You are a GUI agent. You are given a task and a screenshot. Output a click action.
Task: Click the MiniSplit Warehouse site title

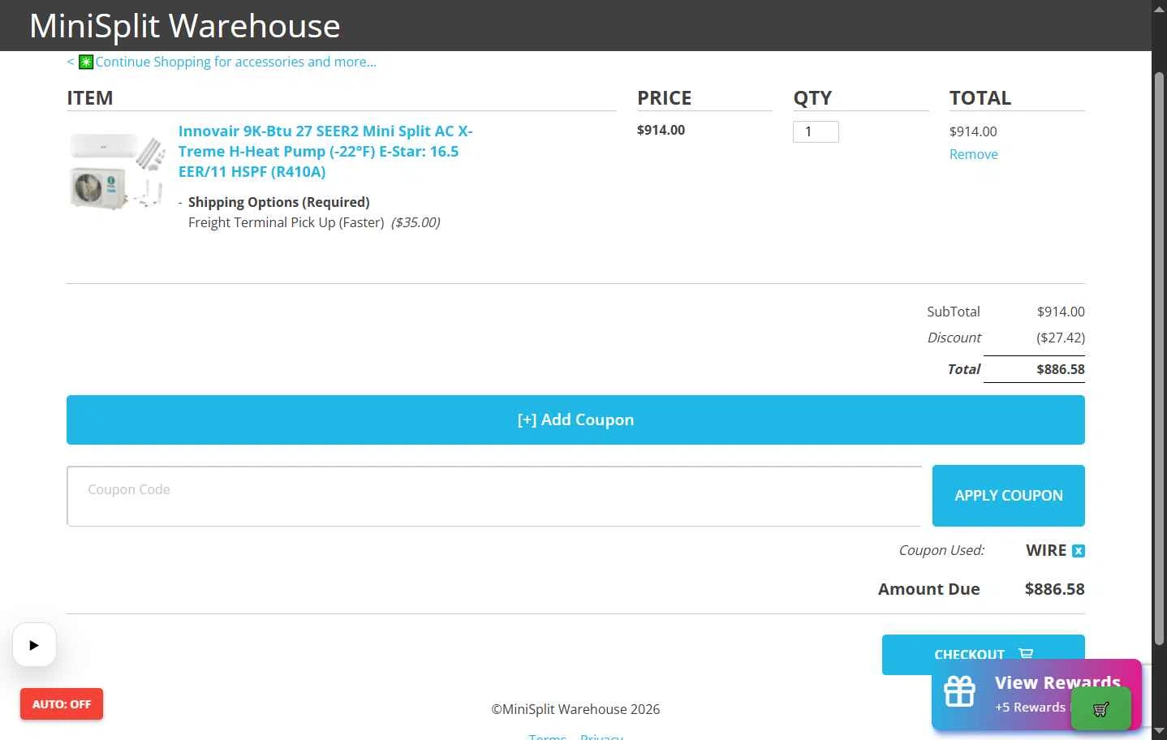[185, 26]
